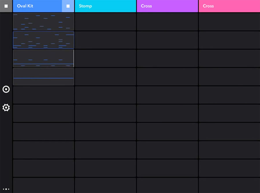Select the purple Cross track header
Screen dimensions: 260x193
pos(167,6)
